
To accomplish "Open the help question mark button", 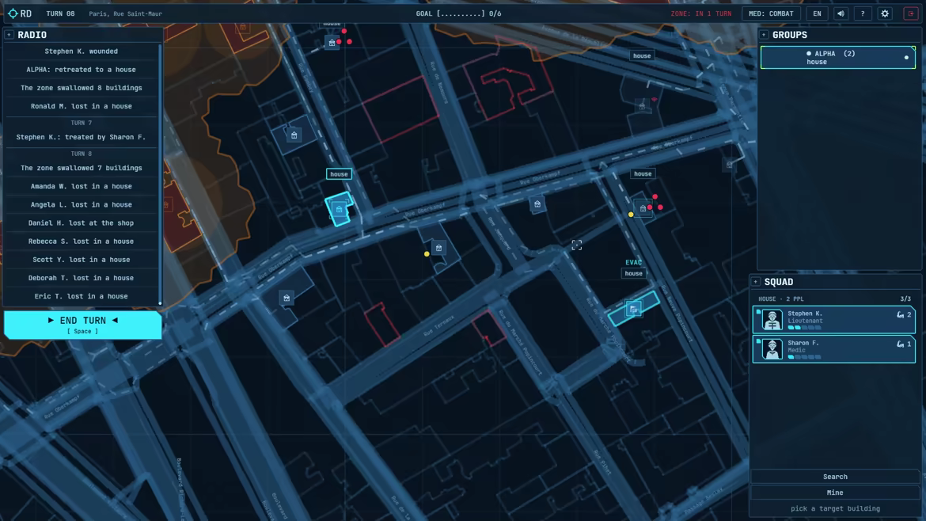I will 863,13.
